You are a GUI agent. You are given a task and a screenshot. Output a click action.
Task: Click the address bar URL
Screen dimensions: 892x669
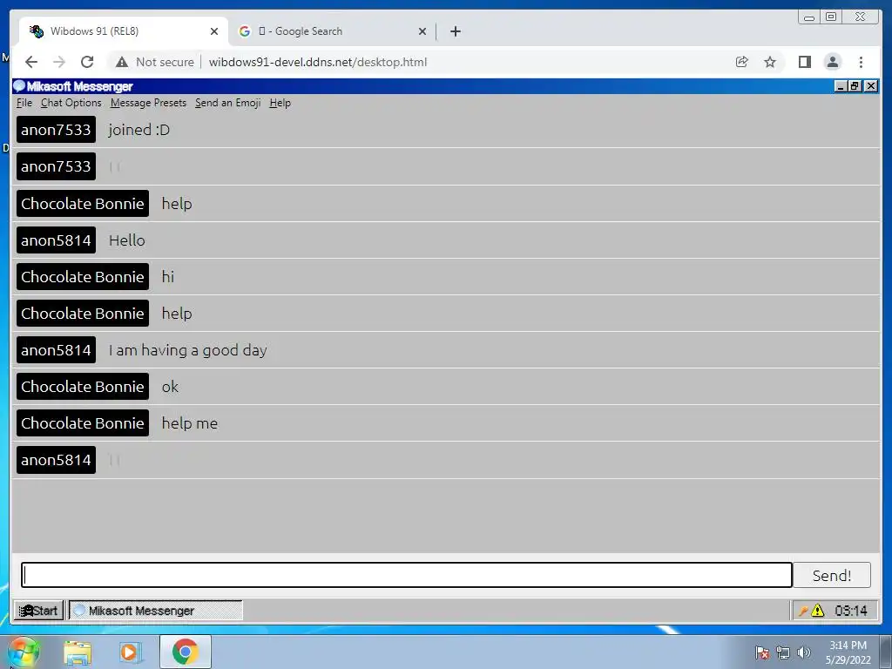(x=317, y=62)
